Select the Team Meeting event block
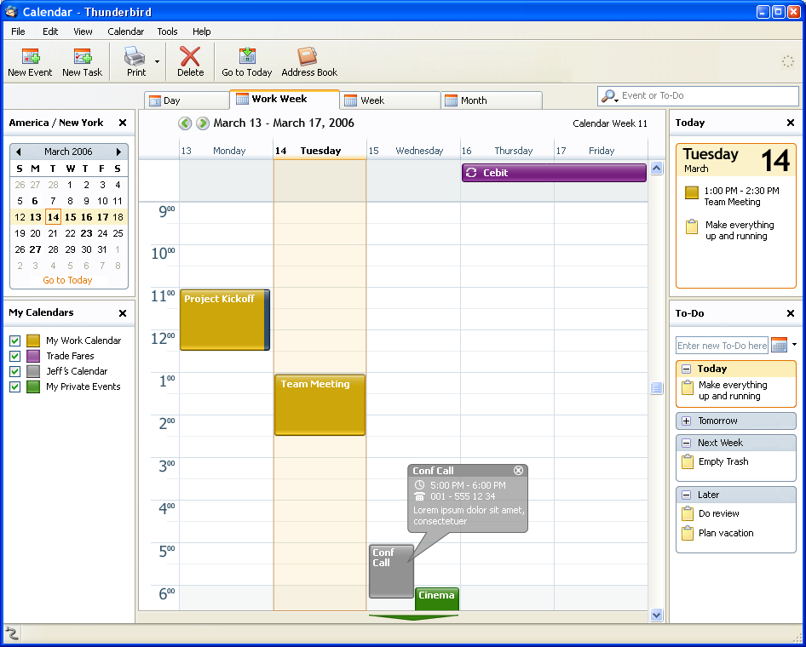Image resolution: width=806 pixels, height=647 pixels. click(320, 405)
